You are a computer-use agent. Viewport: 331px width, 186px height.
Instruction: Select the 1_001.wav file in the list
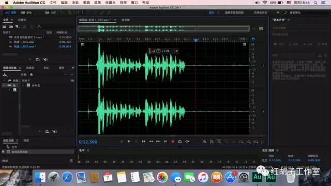(x=24, y=42)
